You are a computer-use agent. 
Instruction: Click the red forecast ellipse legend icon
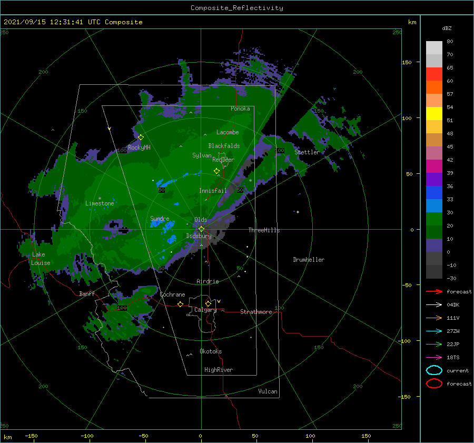[434, 383]
